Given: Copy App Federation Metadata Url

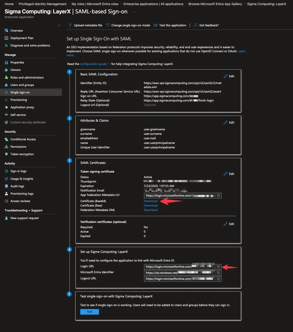Looking at the screenshot, I should click(x=219, y=196).
